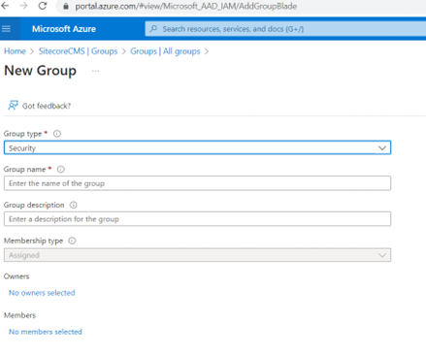Click the Group description field label
Screen dimensions: 426x354
pyautogui.click(x=34, y=205)
